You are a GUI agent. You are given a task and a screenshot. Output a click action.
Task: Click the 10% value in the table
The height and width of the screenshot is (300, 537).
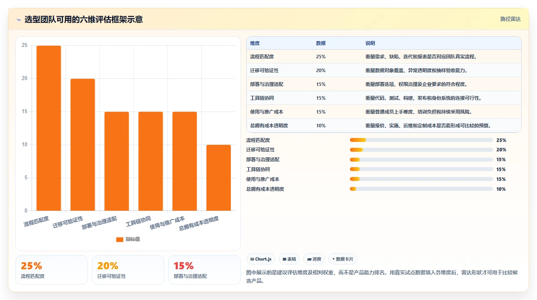321,126
